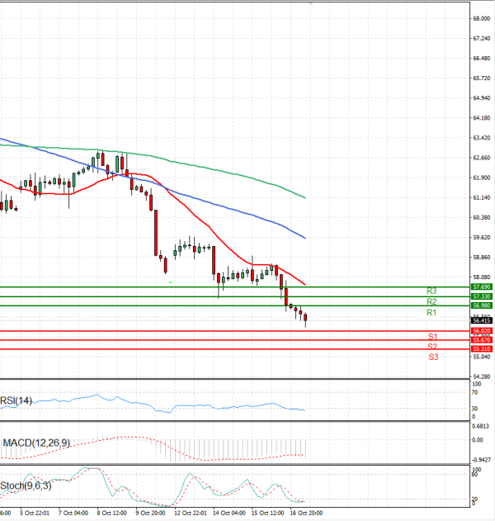Select the MACD(12,26,9) indicator label
Screen dimensions: 495x521
tap(35, 443)
